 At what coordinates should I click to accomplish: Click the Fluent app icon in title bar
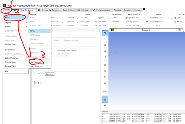coord(5,5)
